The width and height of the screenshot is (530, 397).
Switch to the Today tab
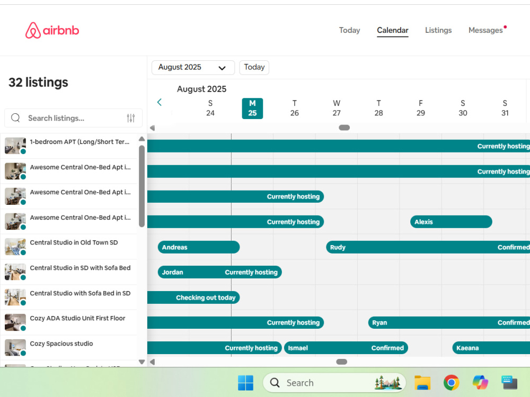349,30
